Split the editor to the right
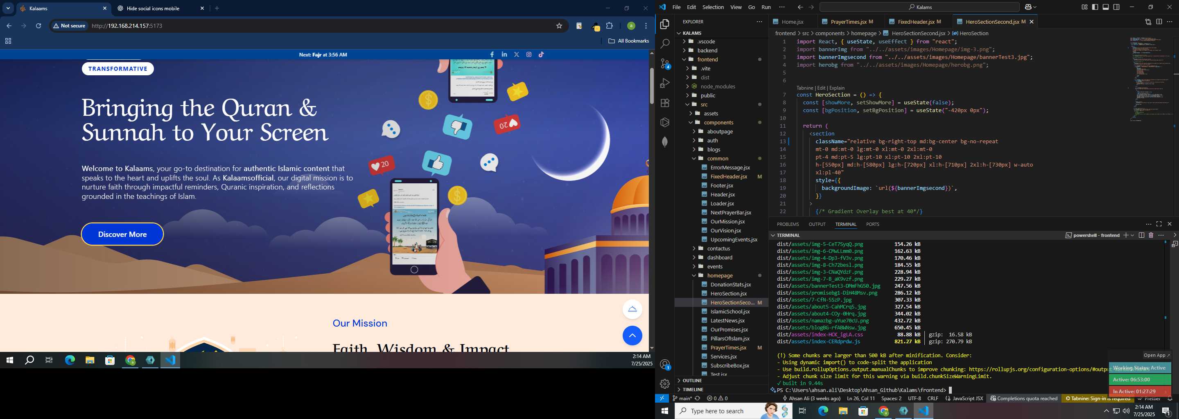The height and width of the screenshot is (419, 1179). coord(1159,22)
